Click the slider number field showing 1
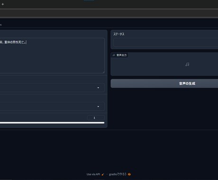Screen dimensions: 218x180 click(96, 118)
